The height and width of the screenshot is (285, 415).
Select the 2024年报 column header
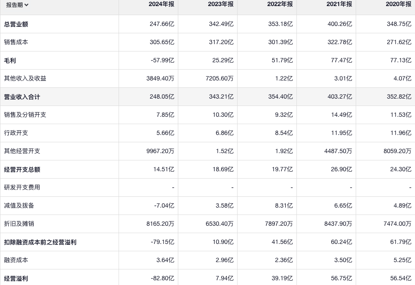click(161, 4)
